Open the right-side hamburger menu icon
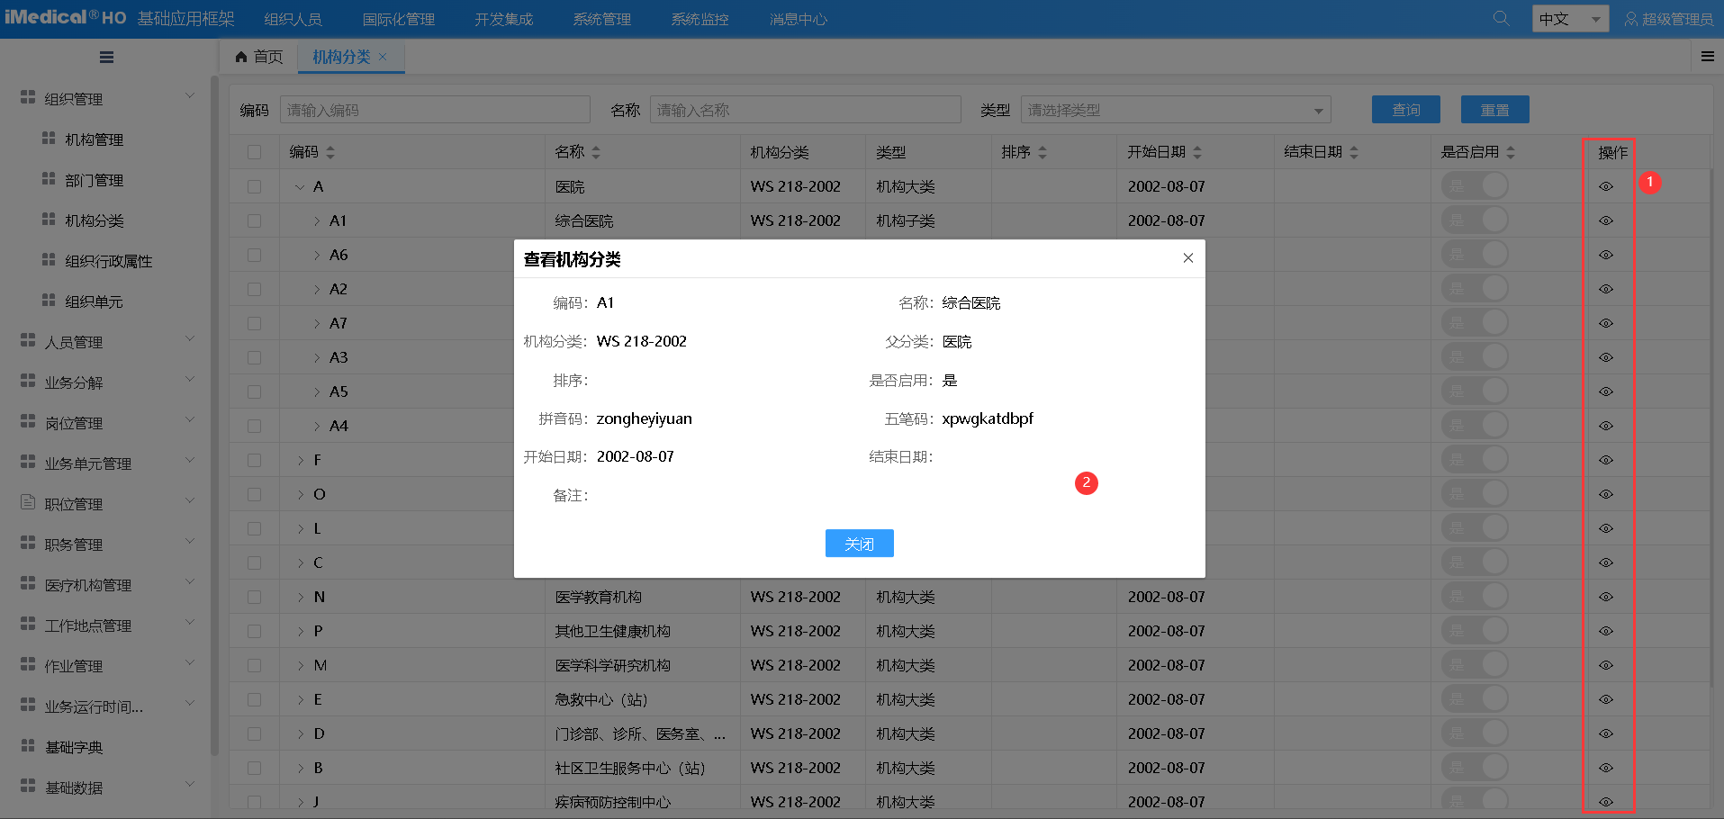Screen dimensions: 1724x819 click(1706, 56)
